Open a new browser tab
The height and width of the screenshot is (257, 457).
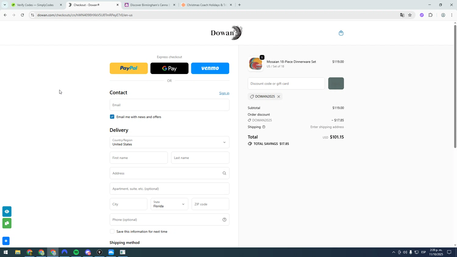click(239, 5)
